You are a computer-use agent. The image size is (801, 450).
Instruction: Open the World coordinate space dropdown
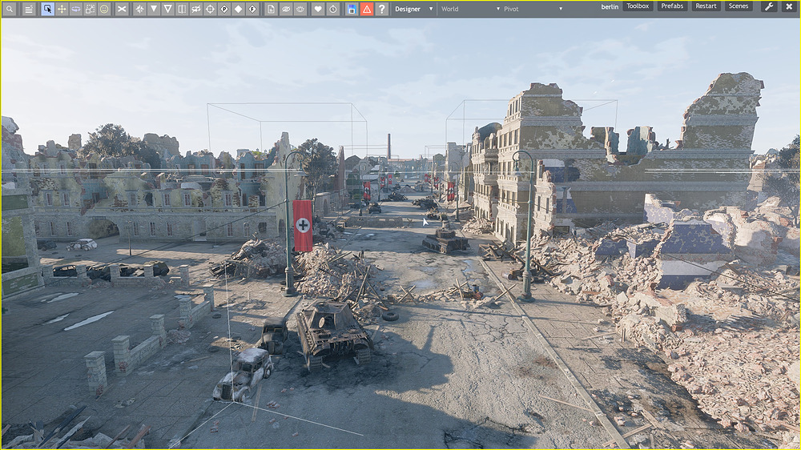click(x=470, y=9)
